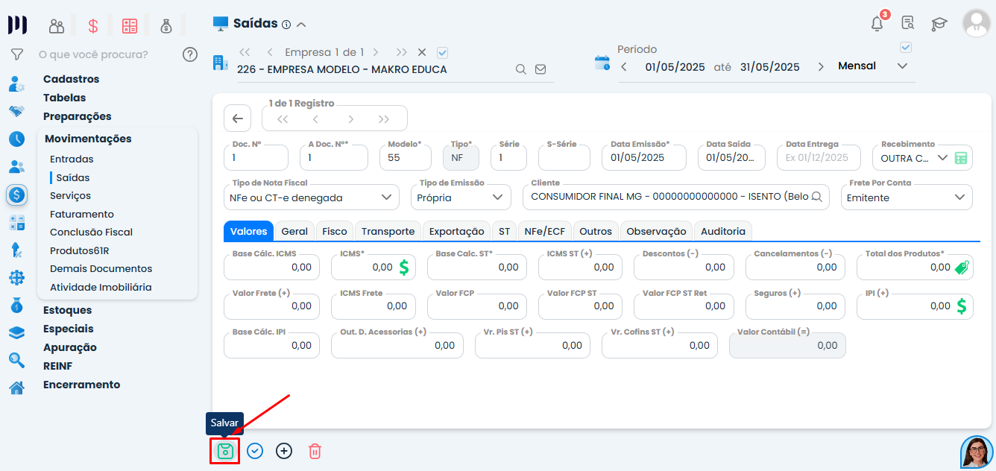Screen dimensions: 996x471
Task: Click the red trash delete icon
Action: pyautogui.click(x=315, y=451)
